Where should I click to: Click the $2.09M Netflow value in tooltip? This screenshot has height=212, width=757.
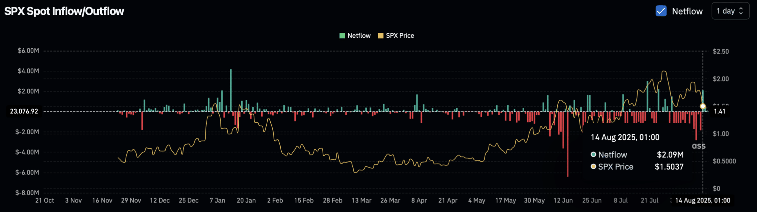(670, 155)
